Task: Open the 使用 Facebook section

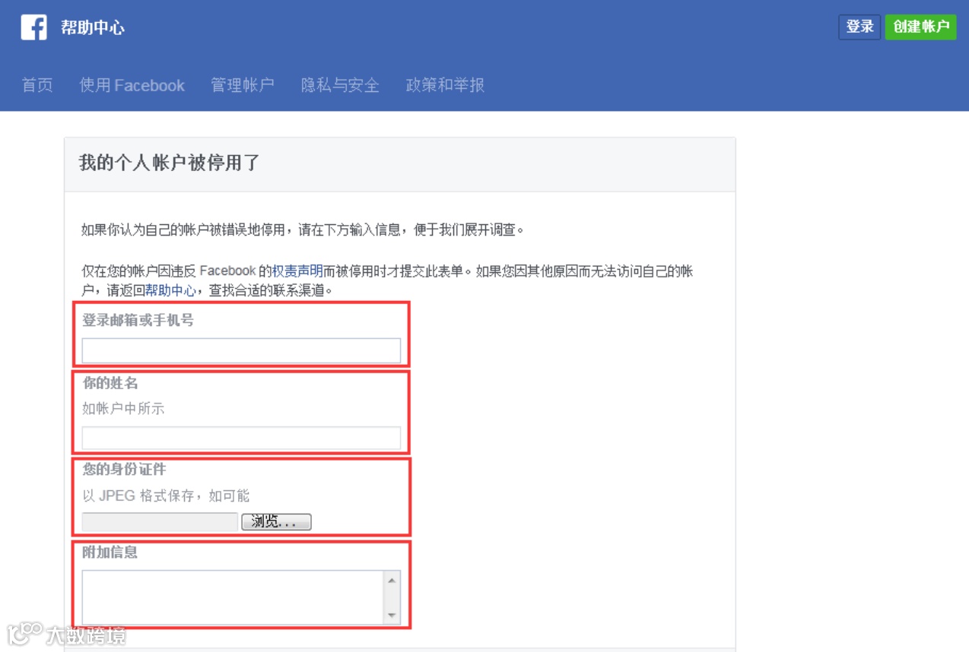Action: click(133, 86)
